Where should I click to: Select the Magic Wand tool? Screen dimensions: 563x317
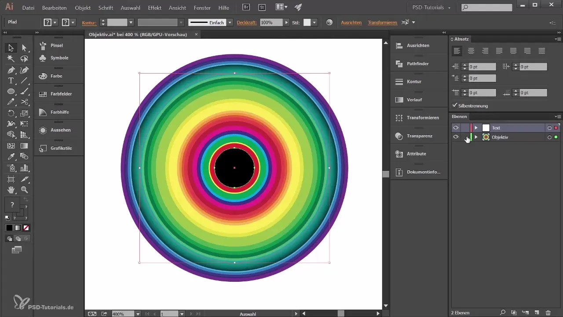click(x=11, y=59)
